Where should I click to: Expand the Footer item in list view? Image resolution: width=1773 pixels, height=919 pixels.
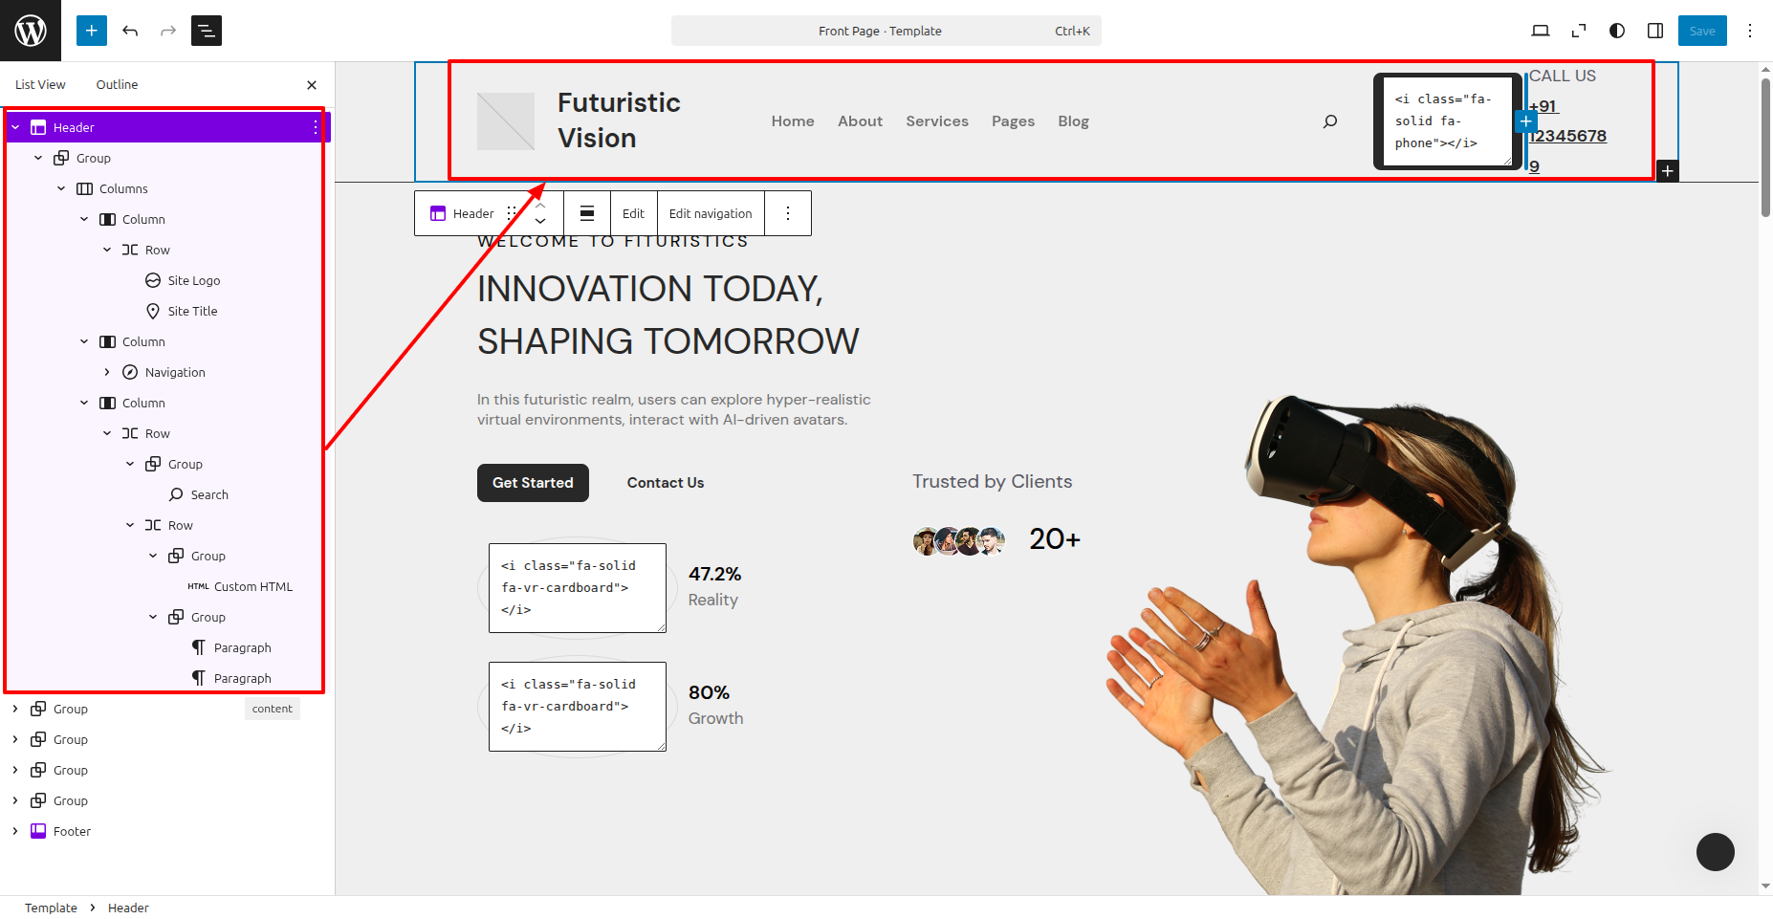click(15, 831)
